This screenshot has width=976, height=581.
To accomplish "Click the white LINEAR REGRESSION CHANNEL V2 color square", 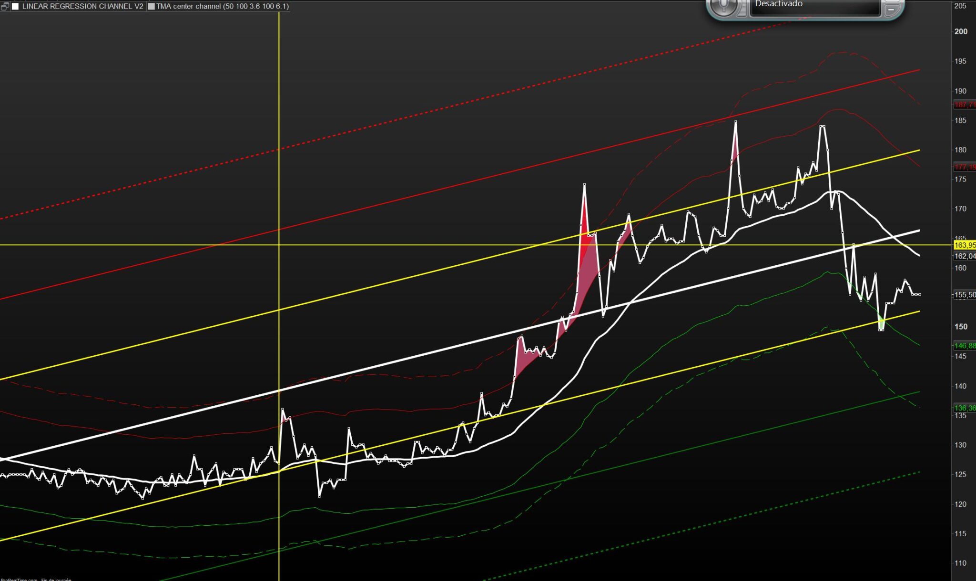I will pos(15,7).
